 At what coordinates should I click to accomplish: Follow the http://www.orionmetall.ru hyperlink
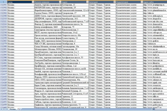(154, 35)
